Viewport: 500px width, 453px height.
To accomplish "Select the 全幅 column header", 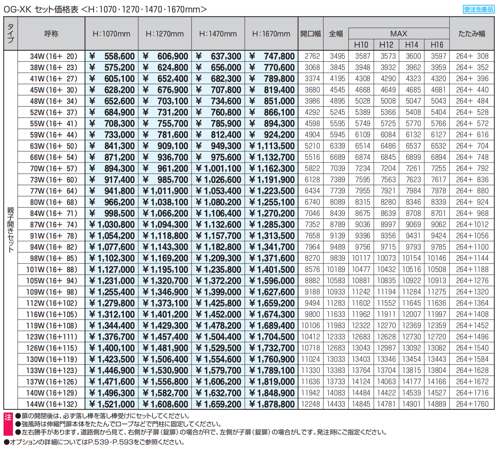I will tap(336, 34).
